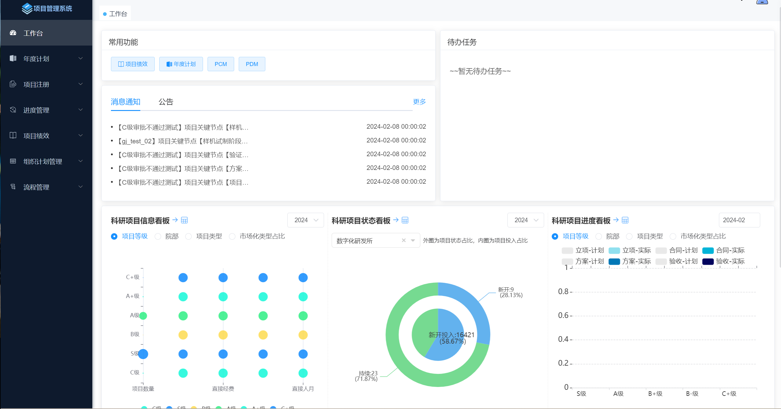Viewport: 781px width, 409px height.
Task: Click the 项目管理系统 logo icon
Action: tap(27, 9)
